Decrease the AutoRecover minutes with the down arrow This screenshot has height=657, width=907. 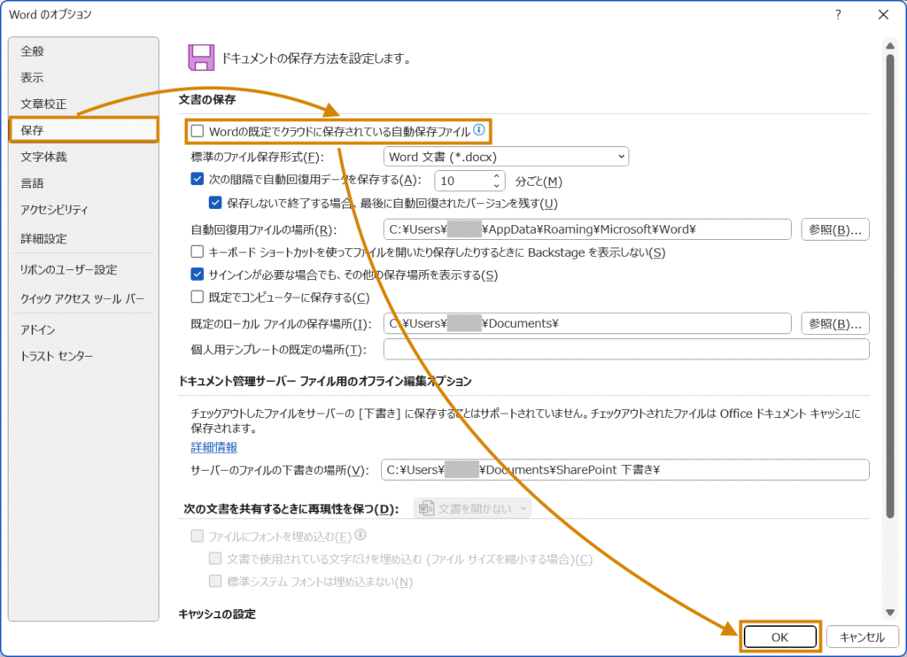click(x=496, y=186)
